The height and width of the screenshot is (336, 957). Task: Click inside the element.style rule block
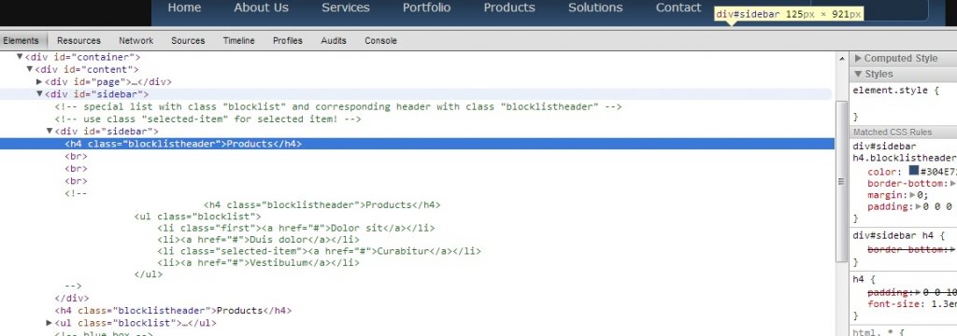pos(904,104)
